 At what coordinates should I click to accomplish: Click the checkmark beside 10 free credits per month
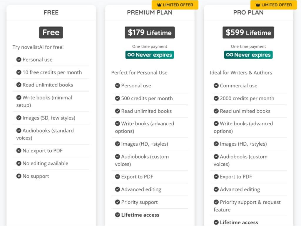[19, 72]
